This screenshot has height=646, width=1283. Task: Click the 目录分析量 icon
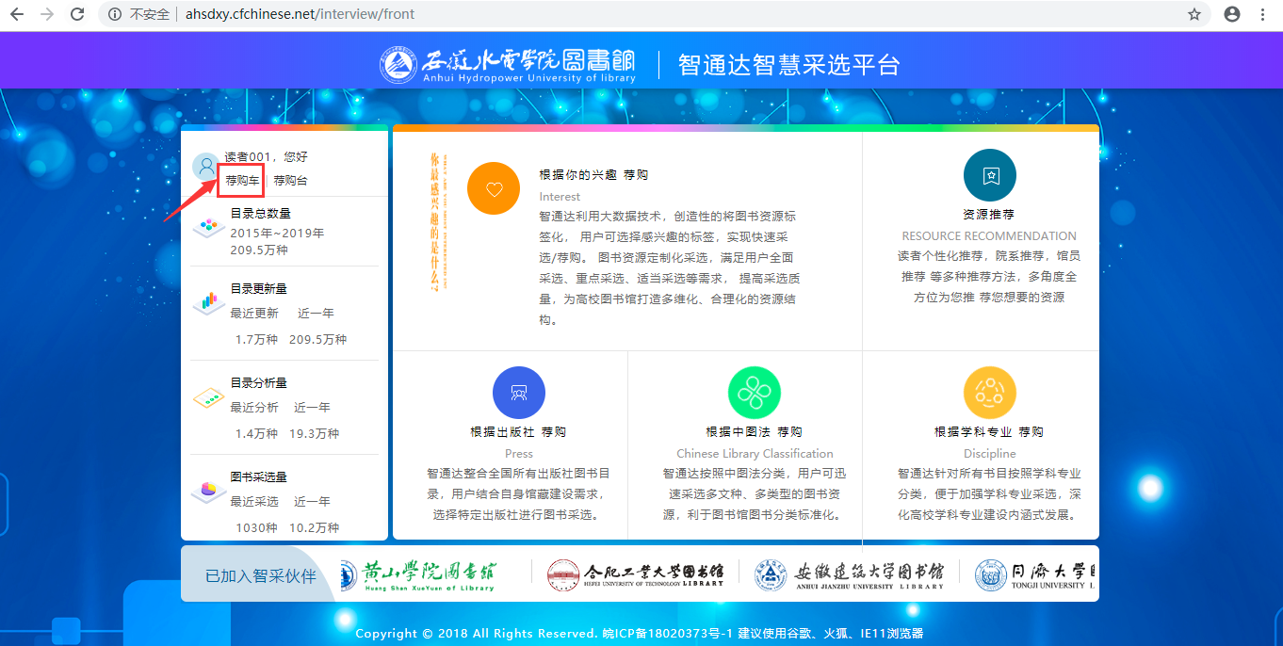click(207, 397)
